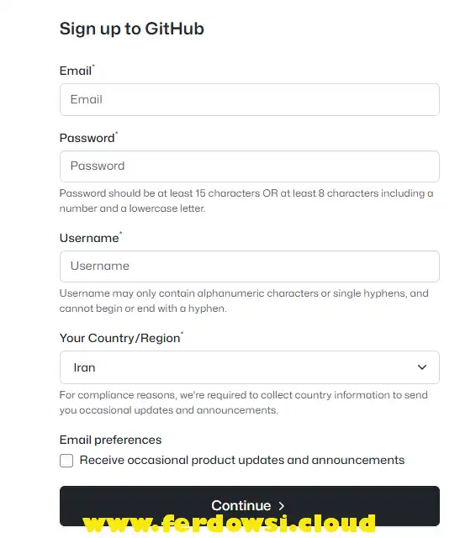Focus the Email input field
Viewport: 460px width, 538px height.
click(x=250, y=99)
